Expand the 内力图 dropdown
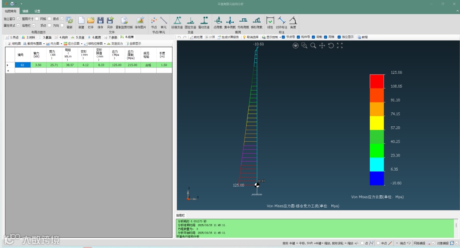The image size is (460, 248). pyautogui.click(x=56, y=43)
